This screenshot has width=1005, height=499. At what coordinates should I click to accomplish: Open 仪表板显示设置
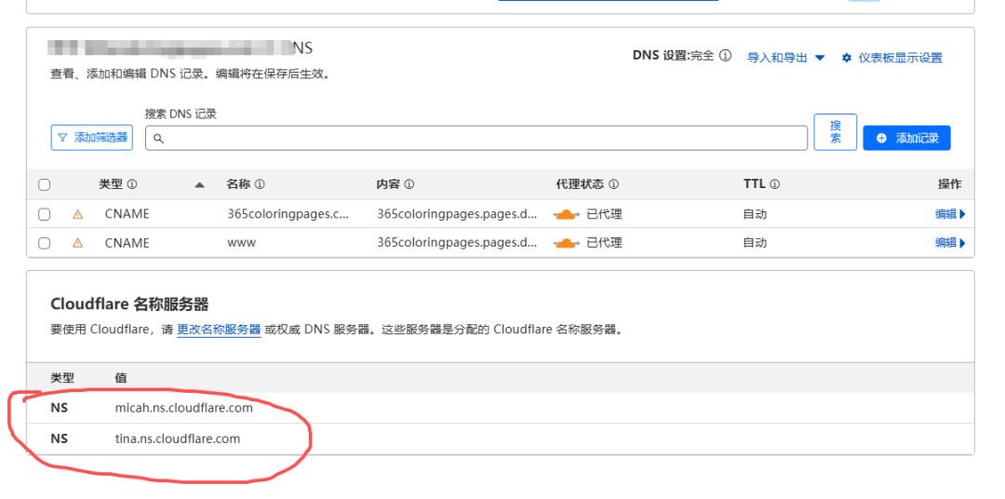[x=891, y=58]
